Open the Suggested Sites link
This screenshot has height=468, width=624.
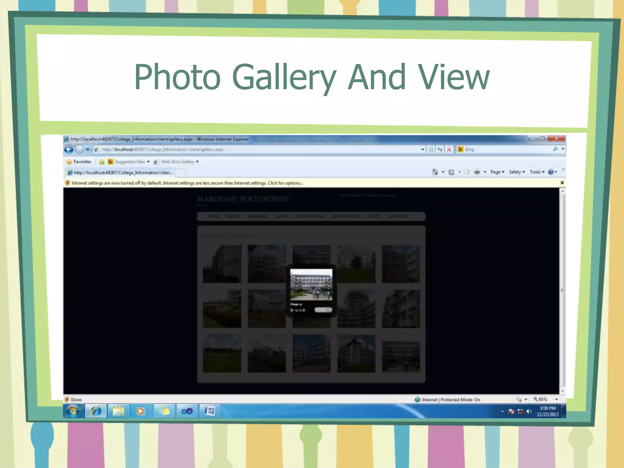(129, 162)
